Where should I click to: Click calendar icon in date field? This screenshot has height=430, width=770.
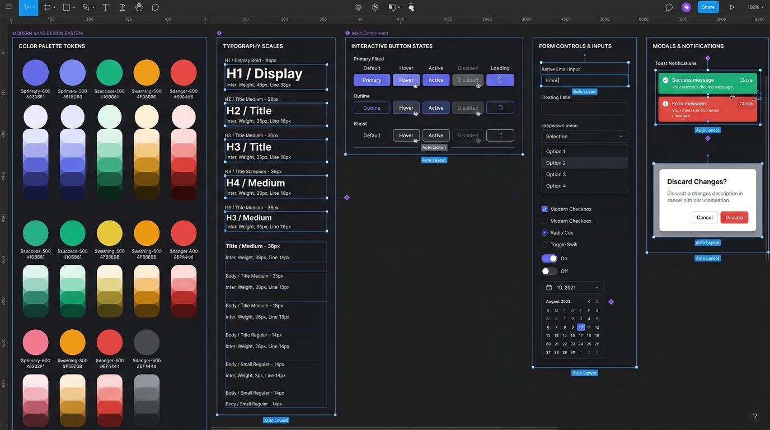coord(549,287)
